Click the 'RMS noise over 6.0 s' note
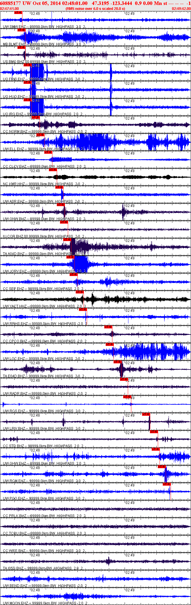The width and height of the screenshot is (191, 605). tap(95, 9)
